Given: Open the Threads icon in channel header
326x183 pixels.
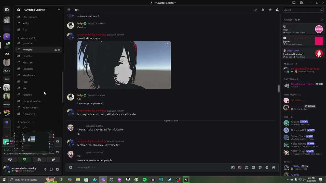Looking at the screenshot, I should (255, 10).
